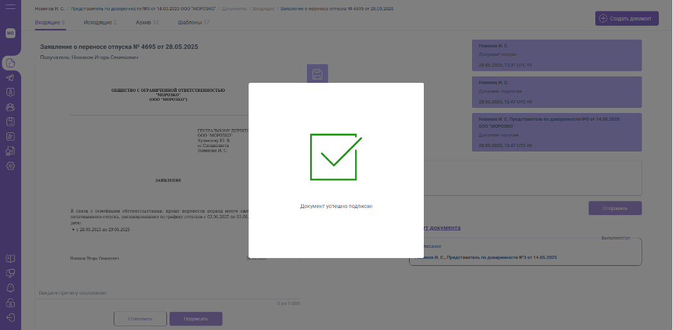The image size is (673, 330).
Task: Click the Создать документ button
Action: tap(627, 19)
